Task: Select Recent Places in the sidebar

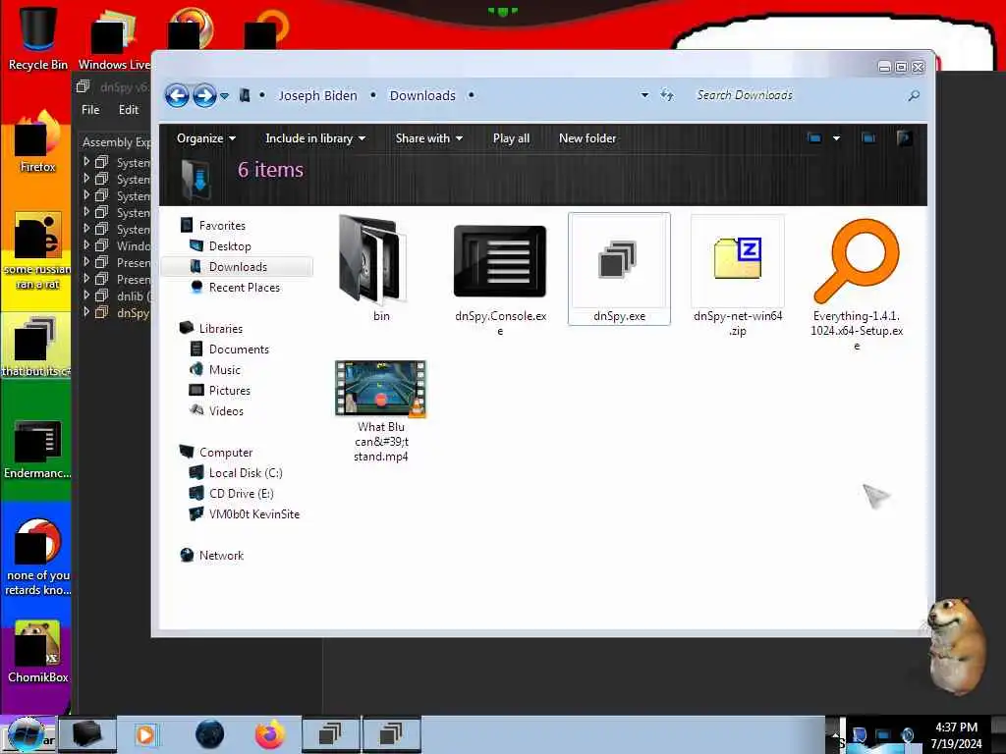Action: coord(244,288)
